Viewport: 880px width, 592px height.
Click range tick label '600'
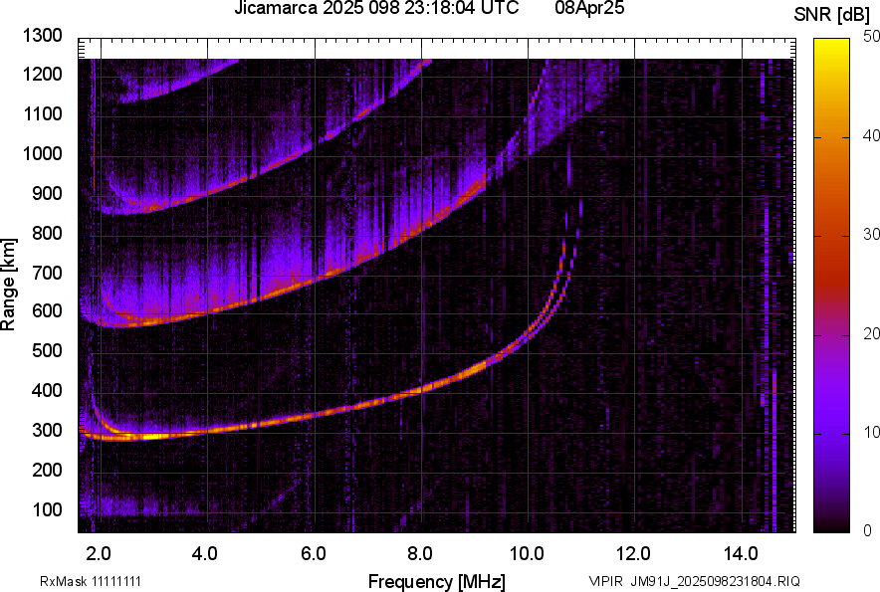pyautogui.click(x=47, y=310)
